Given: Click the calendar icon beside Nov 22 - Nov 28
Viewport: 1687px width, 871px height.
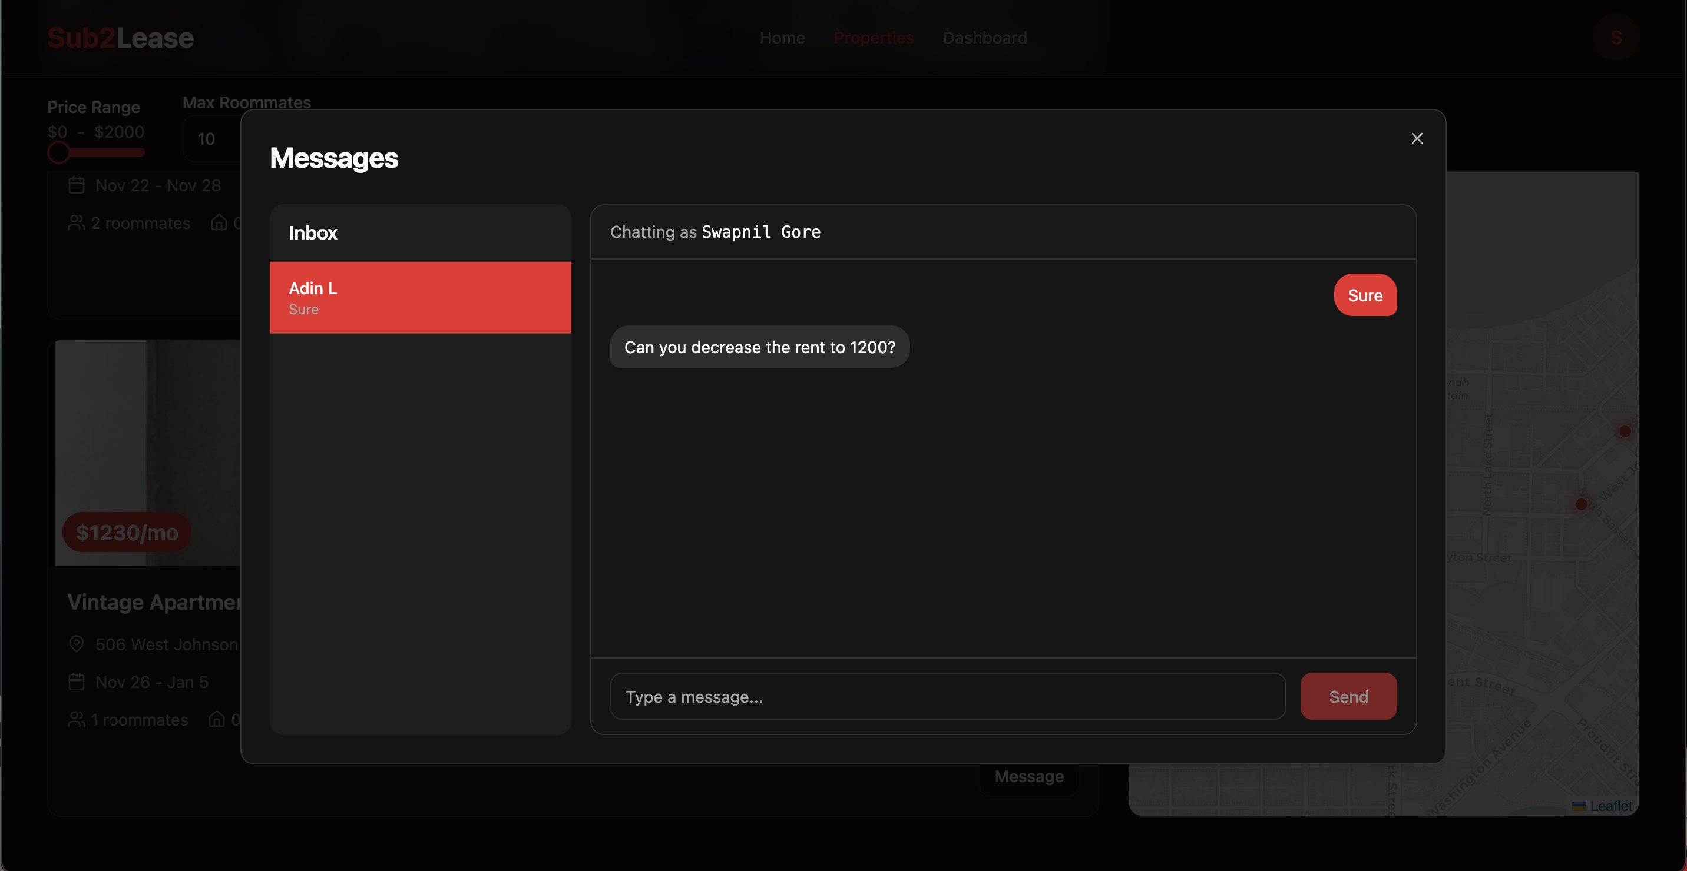Looking at the screenshot, I should coord(77,186).
